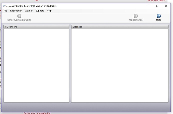Click the eLicenser app icon in title bar

click(x=4, y=6)
